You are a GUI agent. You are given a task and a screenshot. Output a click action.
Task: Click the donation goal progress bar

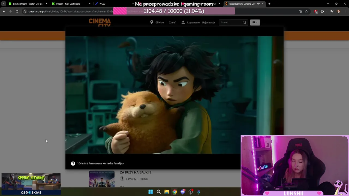pos(174,11)
